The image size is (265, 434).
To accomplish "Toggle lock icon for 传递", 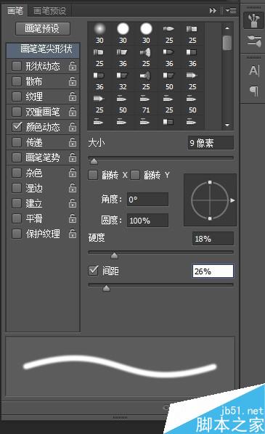I will 73,142.
